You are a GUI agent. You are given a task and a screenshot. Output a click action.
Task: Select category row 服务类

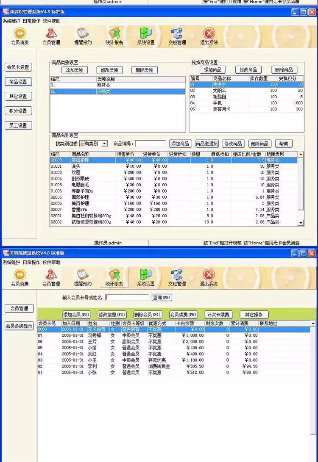click(x=118, y=85)
